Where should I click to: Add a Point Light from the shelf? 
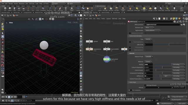click(x=105, y=9)
